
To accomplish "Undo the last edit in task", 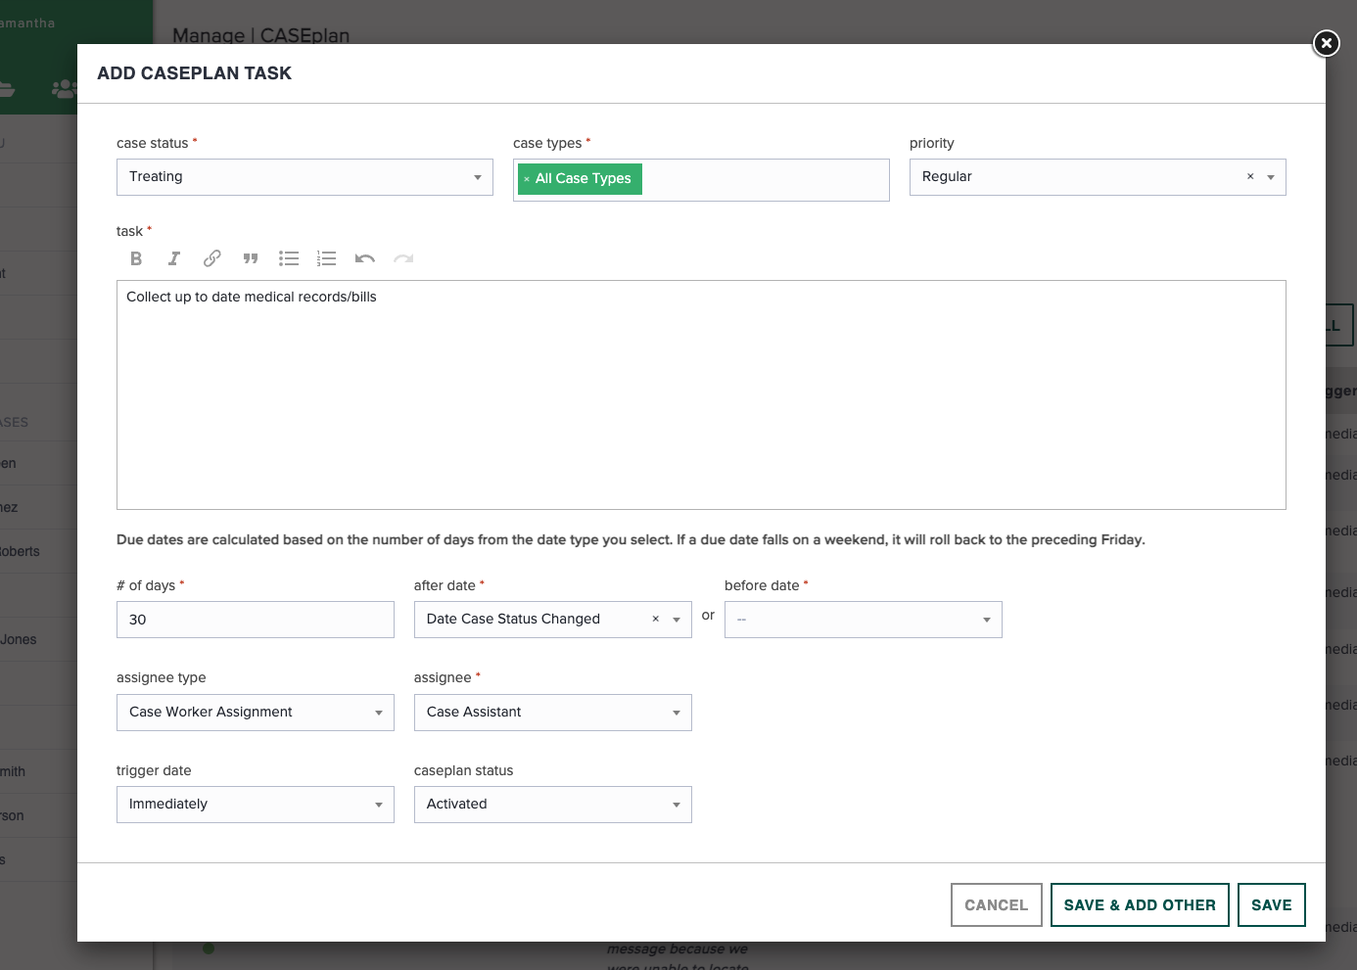I will tap(365, 258).
